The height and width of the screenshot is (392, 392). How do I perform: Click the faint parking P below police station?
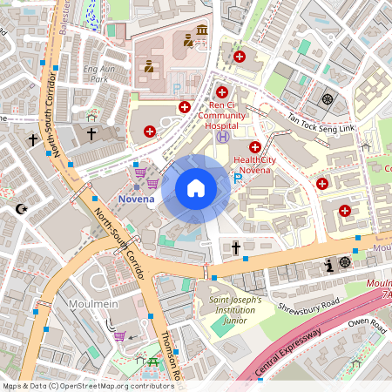[x=177, y=89]
